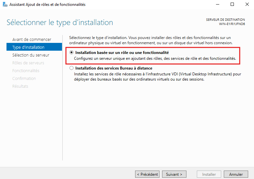Open the Sélection du serveur step

[x=31, y=55]
